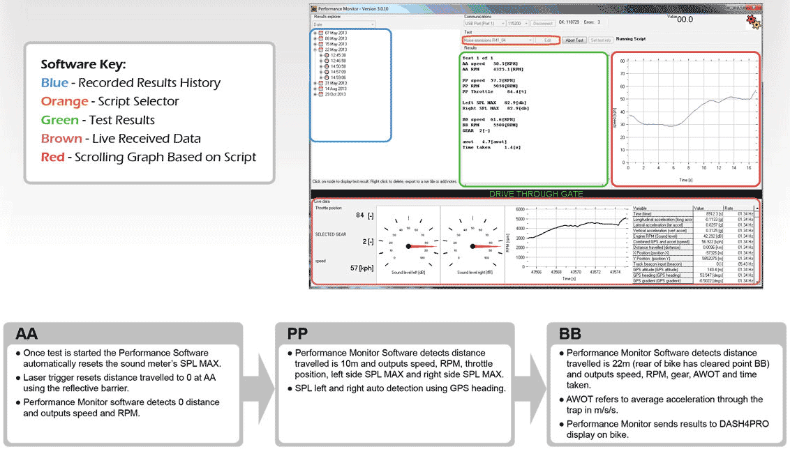Viewport: 790px width, 449px height.
Task: Click the calendar icon next to 29 Oct 2013
Action: pos(321,93)
